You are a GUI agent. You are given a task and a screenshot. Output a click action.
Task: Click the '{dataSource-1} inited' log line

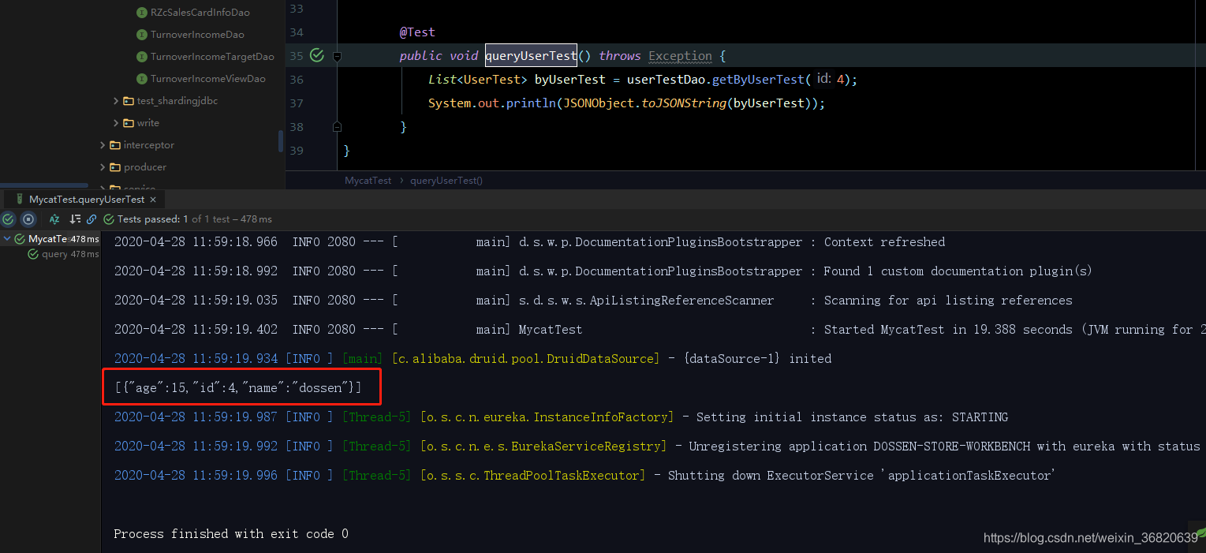[472, 359]
